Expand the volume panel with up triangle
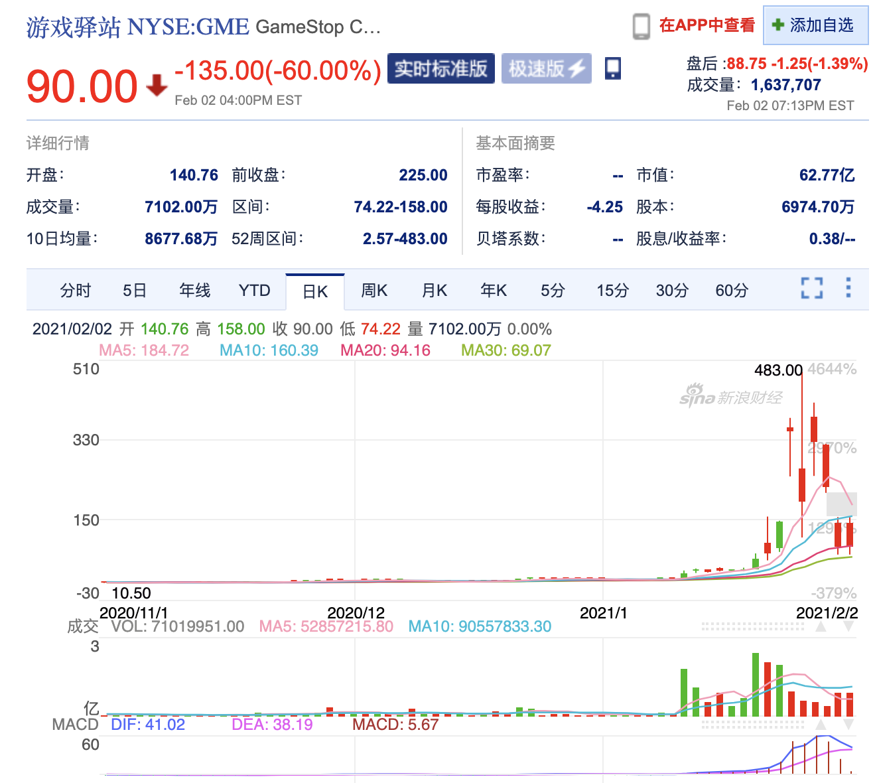877x783 pixels. (820, 626)
